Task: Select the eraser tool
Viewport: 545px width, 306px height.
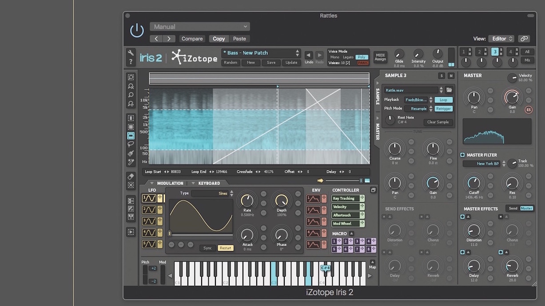Action: [131, 176]
